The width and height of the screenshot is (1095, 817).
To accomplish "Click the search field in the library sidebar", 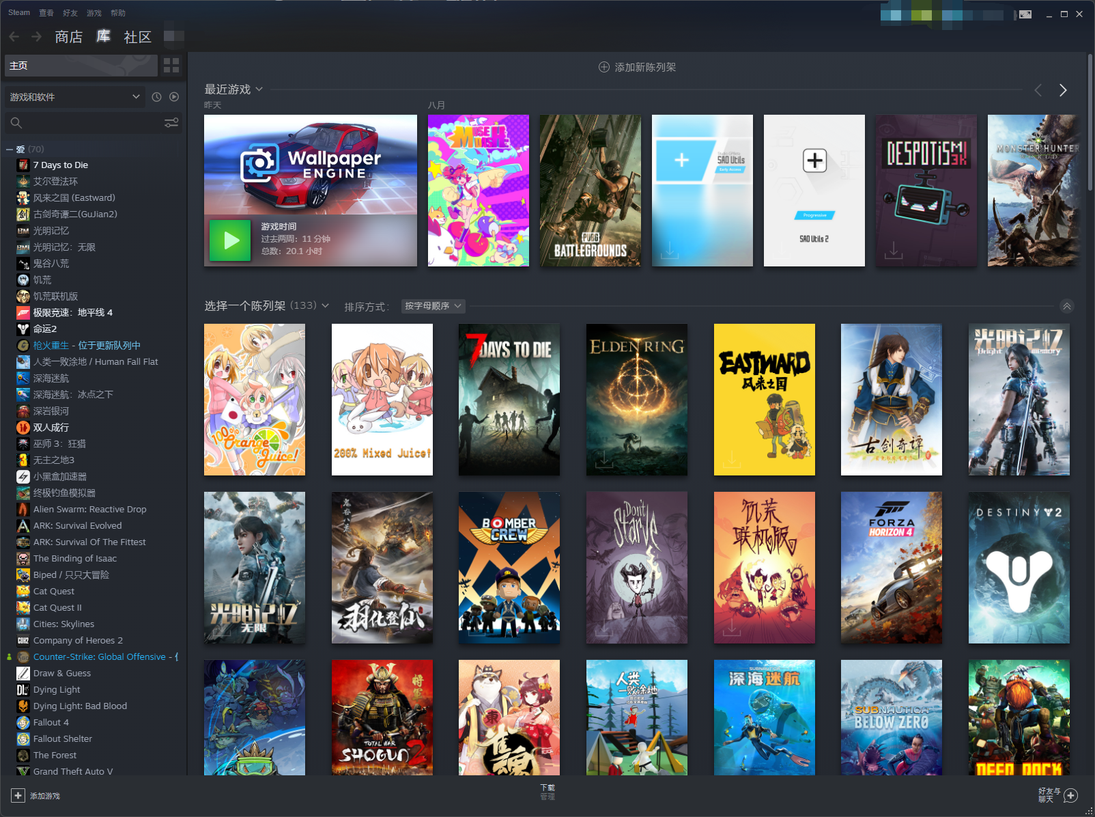I will pyautogui.click(x=92, y=123).
